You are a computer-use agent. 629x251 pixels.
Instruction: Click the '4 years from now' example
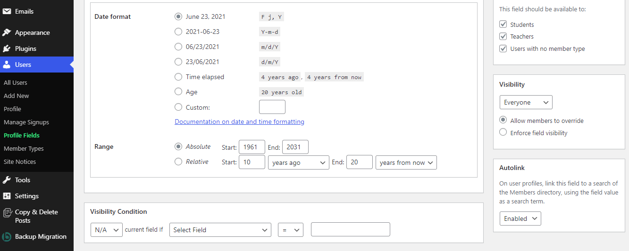pos(334,77)
